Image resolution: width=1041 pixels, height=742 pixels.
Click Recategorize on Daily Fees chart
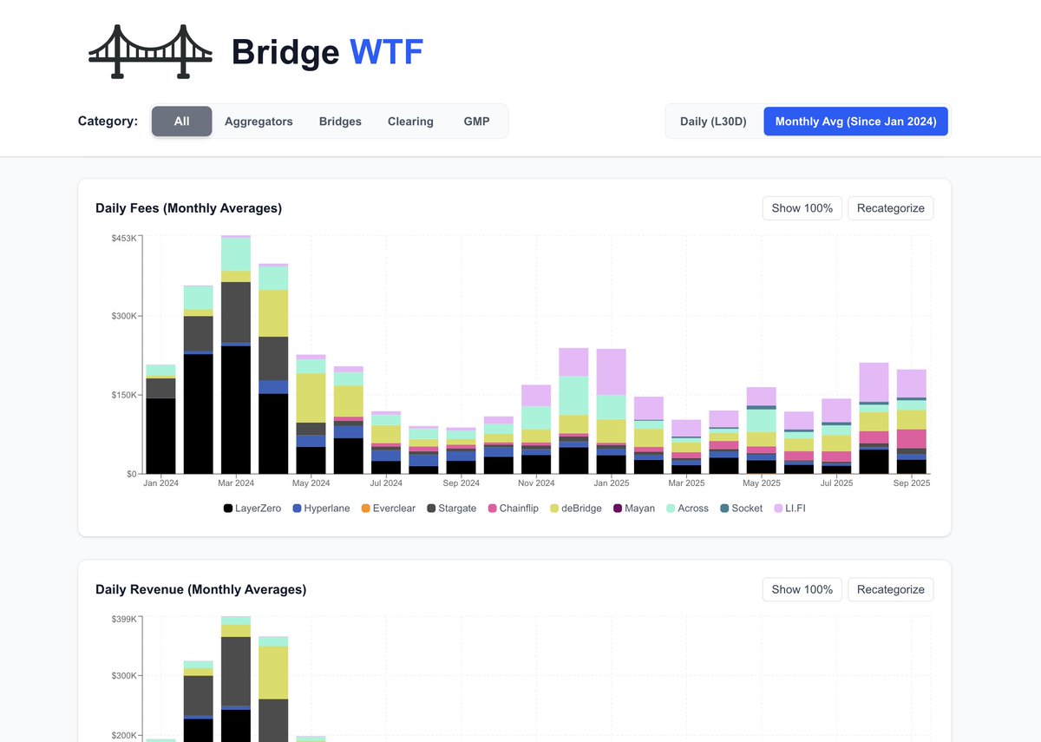(x=891, y=208)
